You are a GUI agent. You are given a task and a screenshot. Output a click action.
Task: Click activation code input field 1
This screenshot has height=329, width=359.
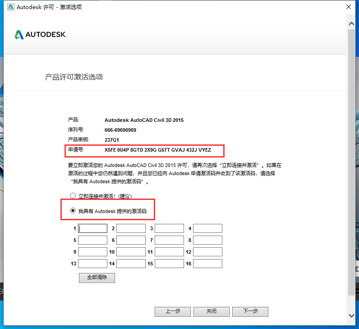[x=92, y=228]
